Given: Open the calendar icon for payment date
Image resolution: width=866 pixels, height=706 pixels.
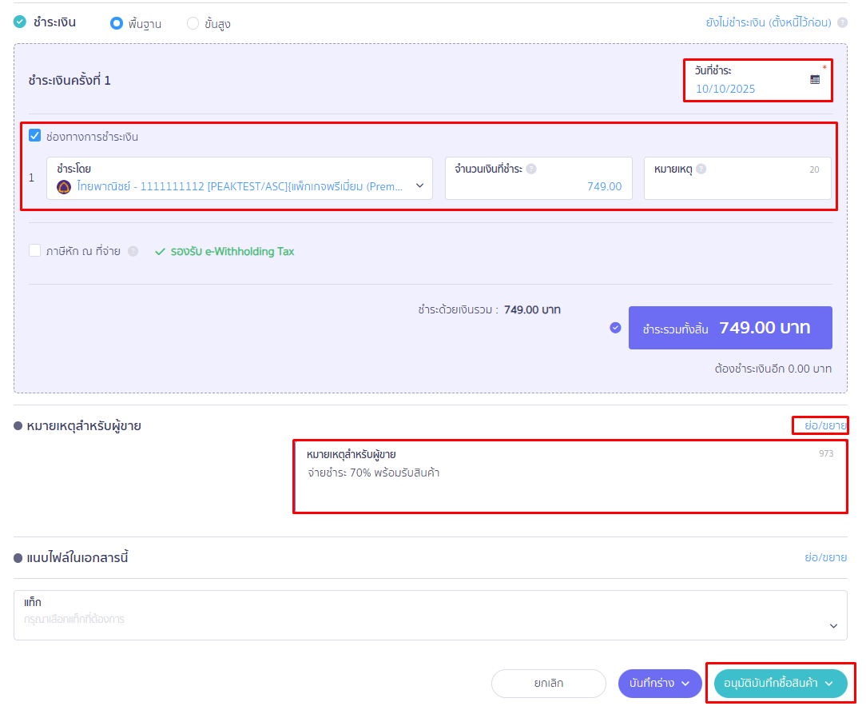Looking at the screenshot, I should 815,79.
